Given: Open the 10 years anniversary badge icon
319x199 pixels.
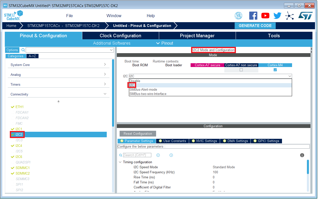Looking at the screenshot, I should coord(238,16).
